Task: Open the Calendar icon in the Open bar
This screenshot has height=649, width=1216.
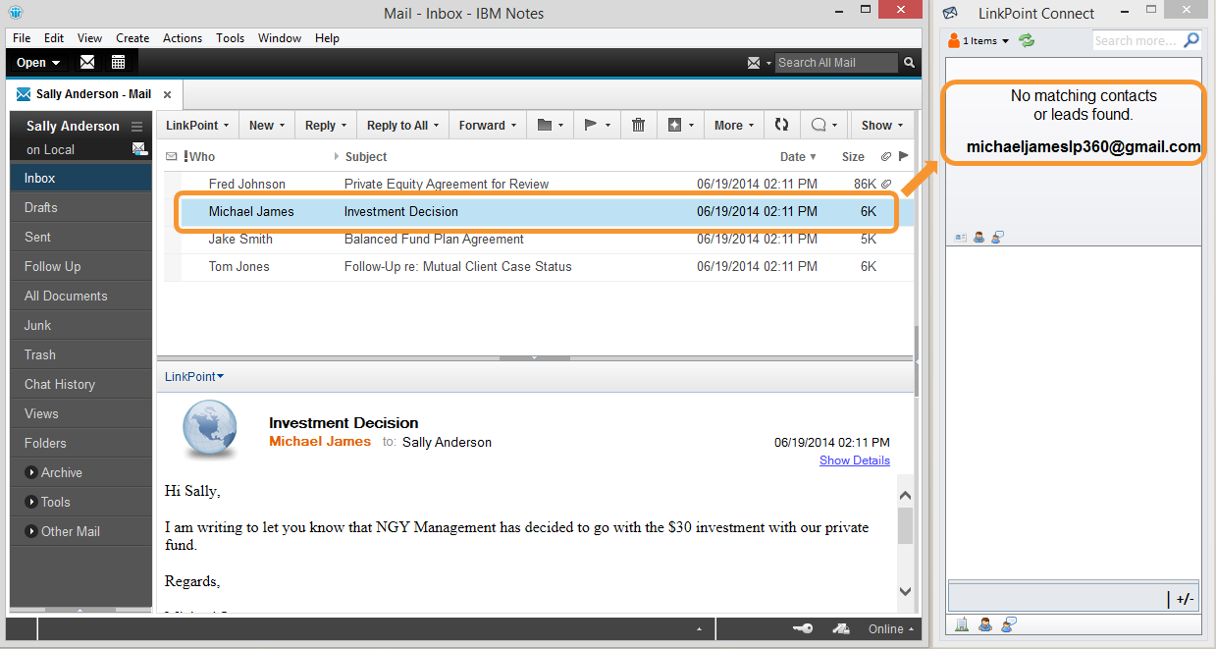Action: click(118, 62)
